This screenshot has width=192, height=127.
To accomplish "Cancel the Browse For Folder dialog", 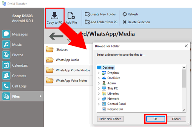I will 176,119.
